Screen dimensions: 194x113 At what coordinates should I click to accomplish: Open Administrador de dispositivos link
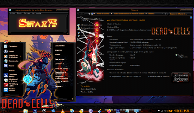click(x=91, y=25)
